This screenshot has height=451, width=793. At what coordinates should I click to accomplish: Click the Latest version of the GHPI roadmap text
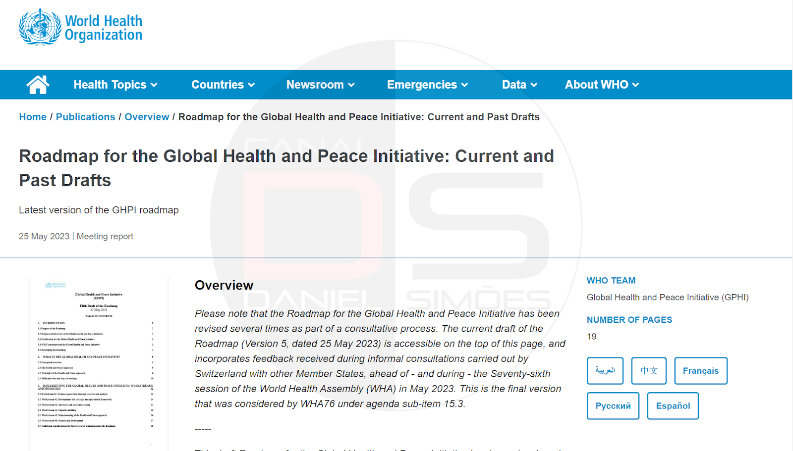(x=99, y=210)
